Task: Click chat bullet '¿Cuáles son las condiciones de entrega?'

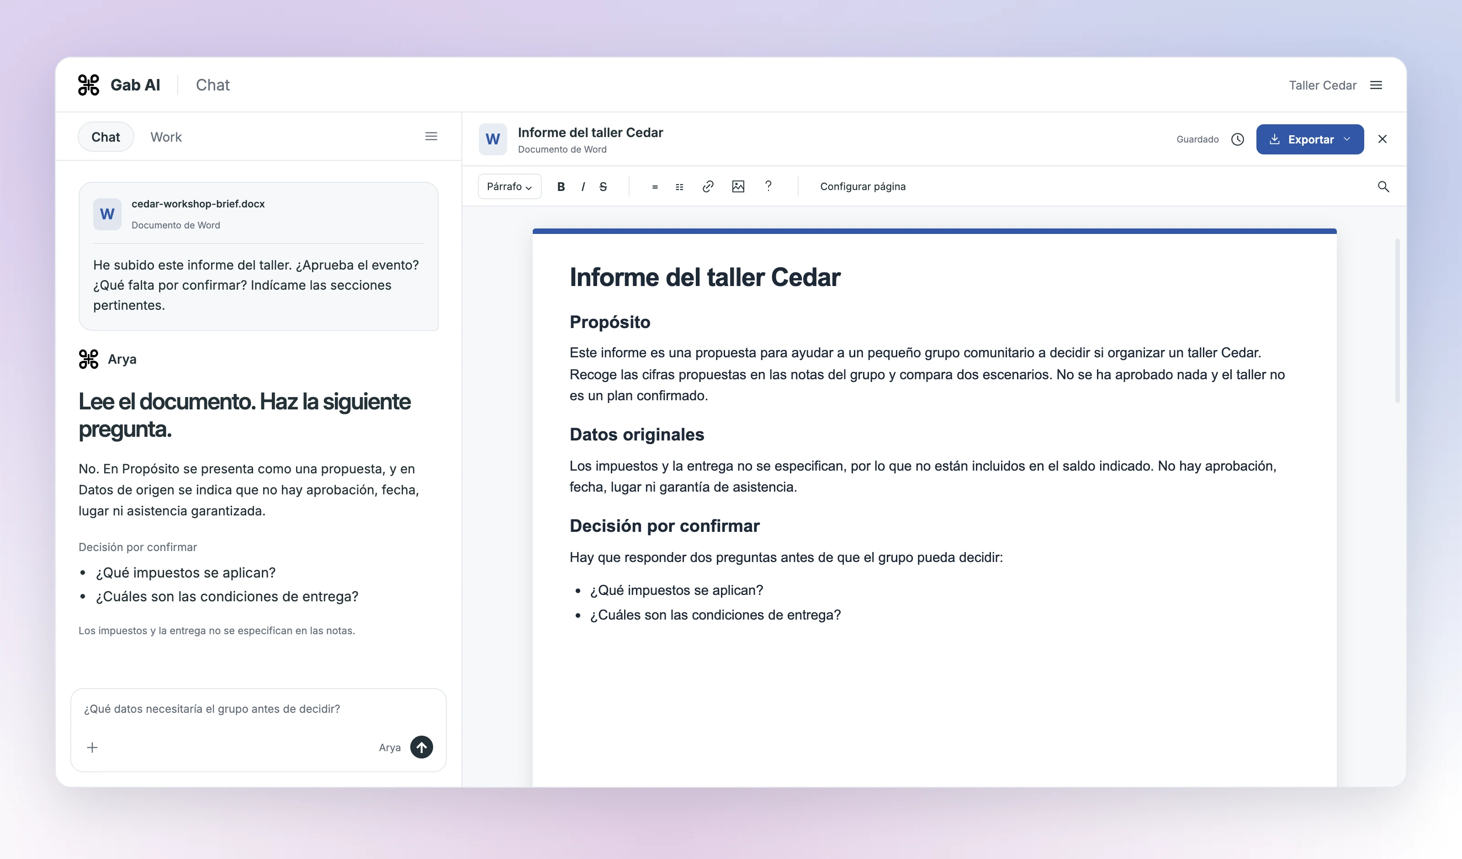Action: tap(227, 597)
